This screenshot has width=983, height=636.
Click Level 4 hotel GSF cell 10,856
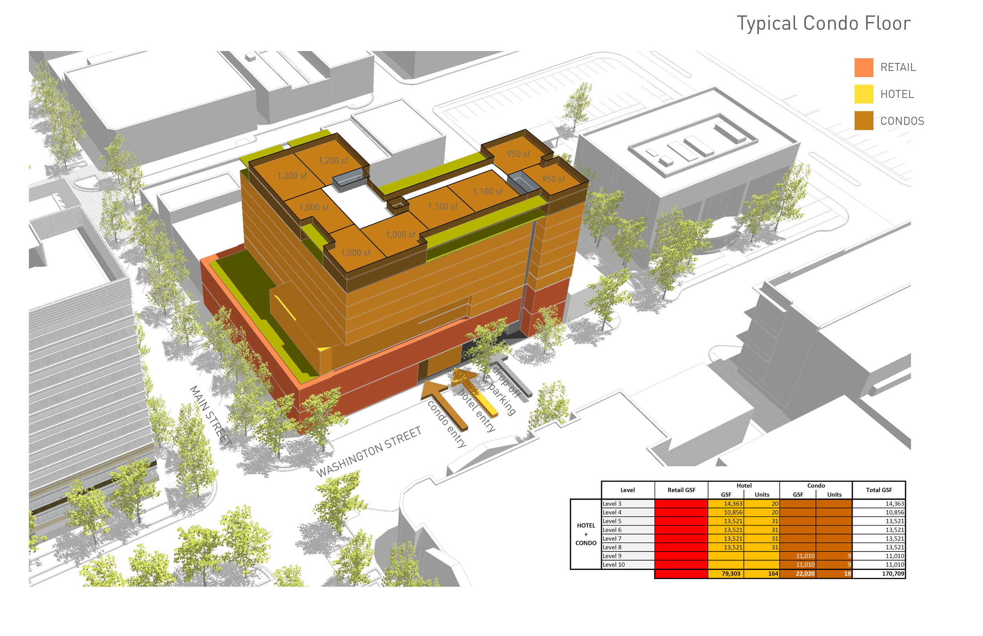point(726,513)
